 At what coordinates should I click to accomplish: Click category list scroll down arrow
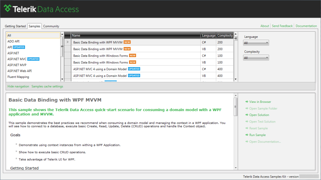point(62,79)
